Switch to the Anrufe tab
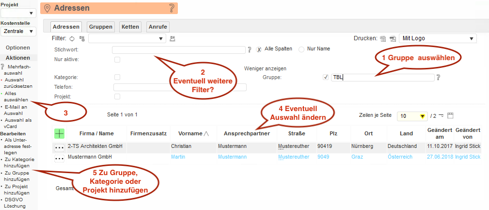Screen dimensions: 489x210 [x=158, y=27]
